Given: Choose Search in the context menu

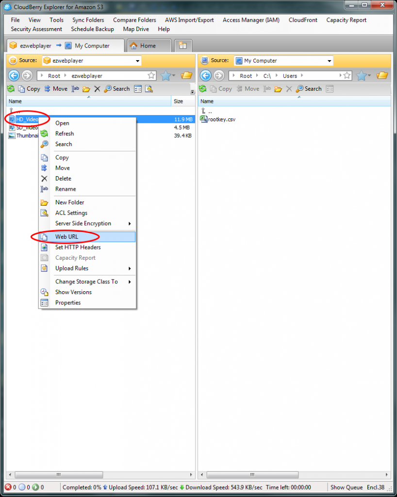Looking at the screenshot, I should (x=87, y=144).
